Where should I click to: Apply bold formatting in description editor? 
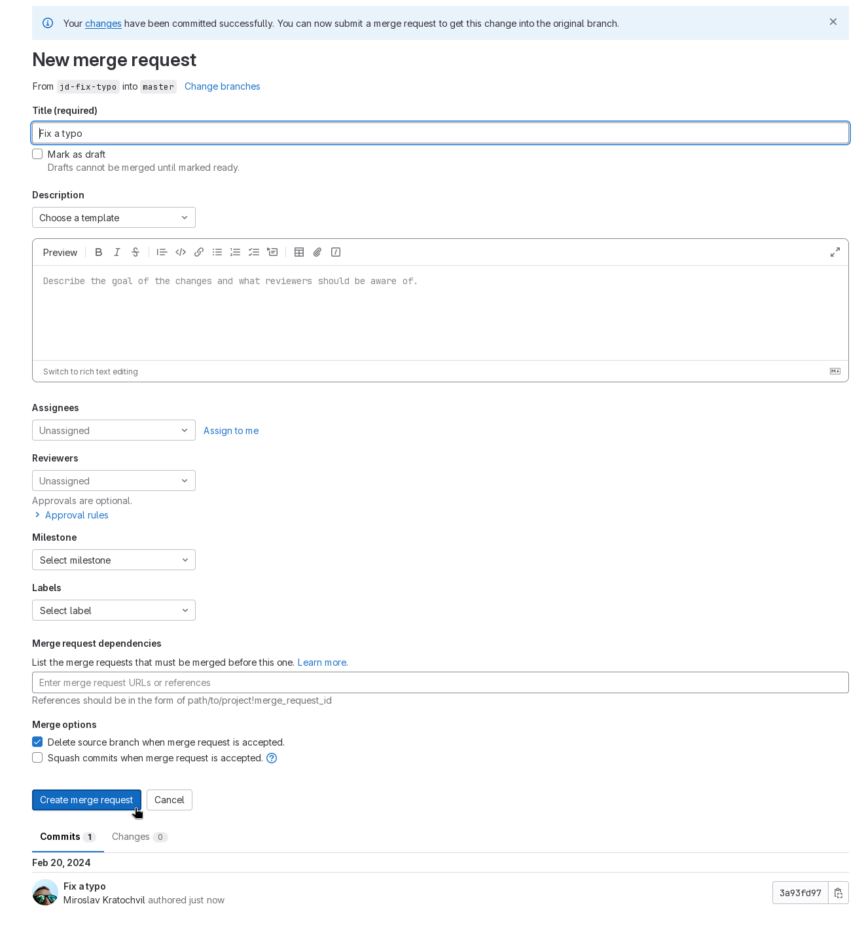tap(99, 252)
